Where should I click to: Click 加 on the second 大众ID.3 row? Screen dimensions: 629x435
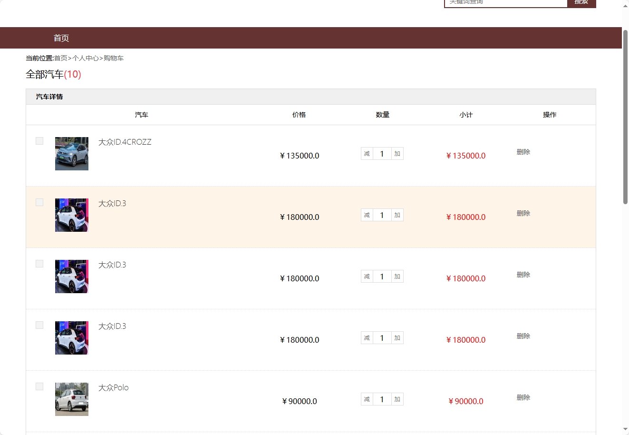tap(397, 276)
